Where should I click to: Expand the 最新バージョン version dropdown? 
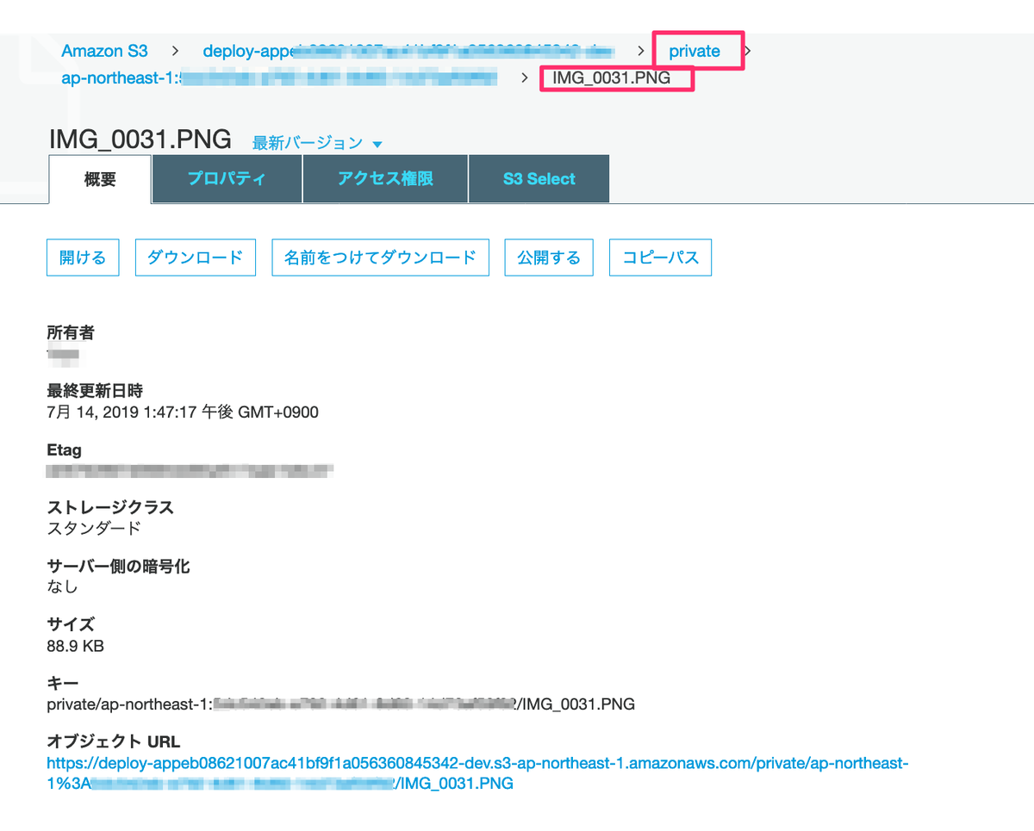(316, 143)
